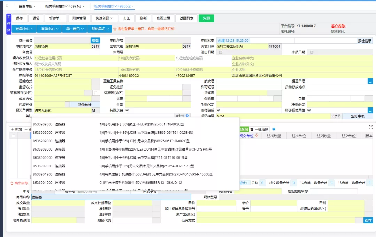Click the 法2单位 column header
This screenshot has height=237, width=376.
(348, 136)
